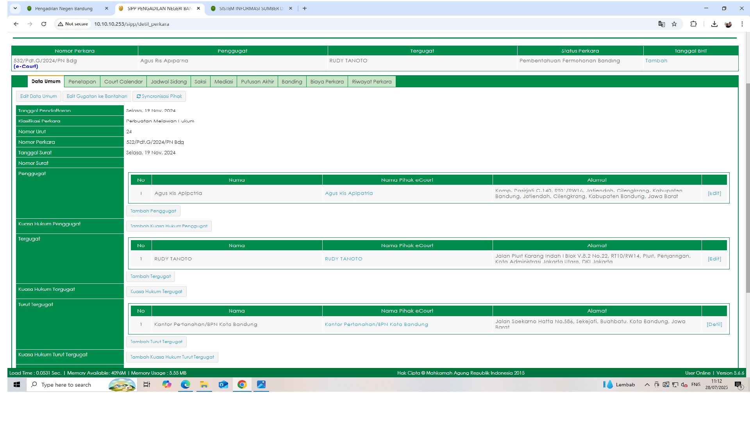Click the translate page icon in address bar
The height and width of the screenshot is (421, 750).
coord(661,24)
